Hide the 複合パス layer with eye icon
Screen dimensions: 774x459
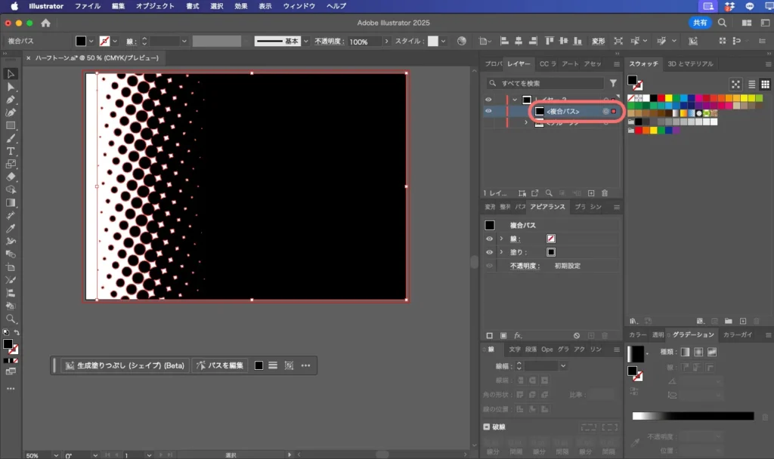point(488,112)
